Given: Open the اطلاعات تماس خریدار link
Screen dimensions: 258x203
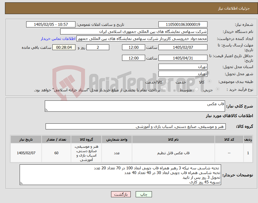Looking at the screenshot, I should 58,39.
